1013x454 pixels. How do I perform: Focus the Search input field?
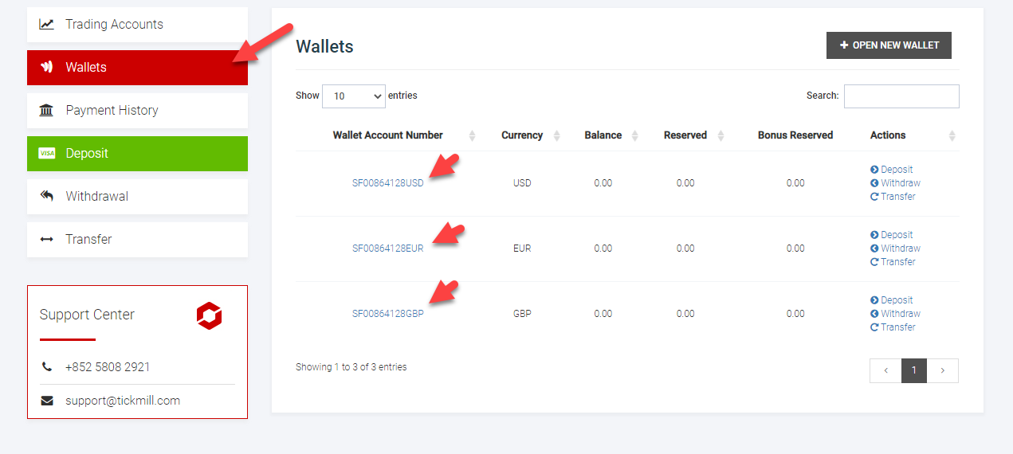point(901,96)
